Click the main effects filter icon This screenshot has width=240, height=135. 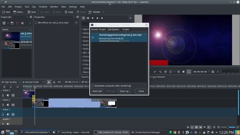point(83,18)
